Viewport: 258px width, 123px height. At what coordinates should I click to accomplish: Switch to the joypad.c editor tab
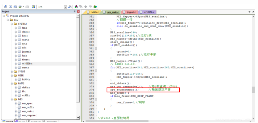point(130,12)
